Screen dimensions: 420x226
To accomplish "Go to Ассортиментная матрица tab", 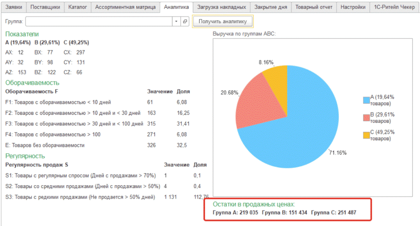I will [x=125, y=7].
